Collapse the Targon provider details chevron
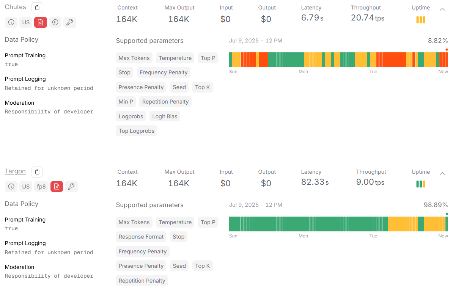 pos(442,173)
